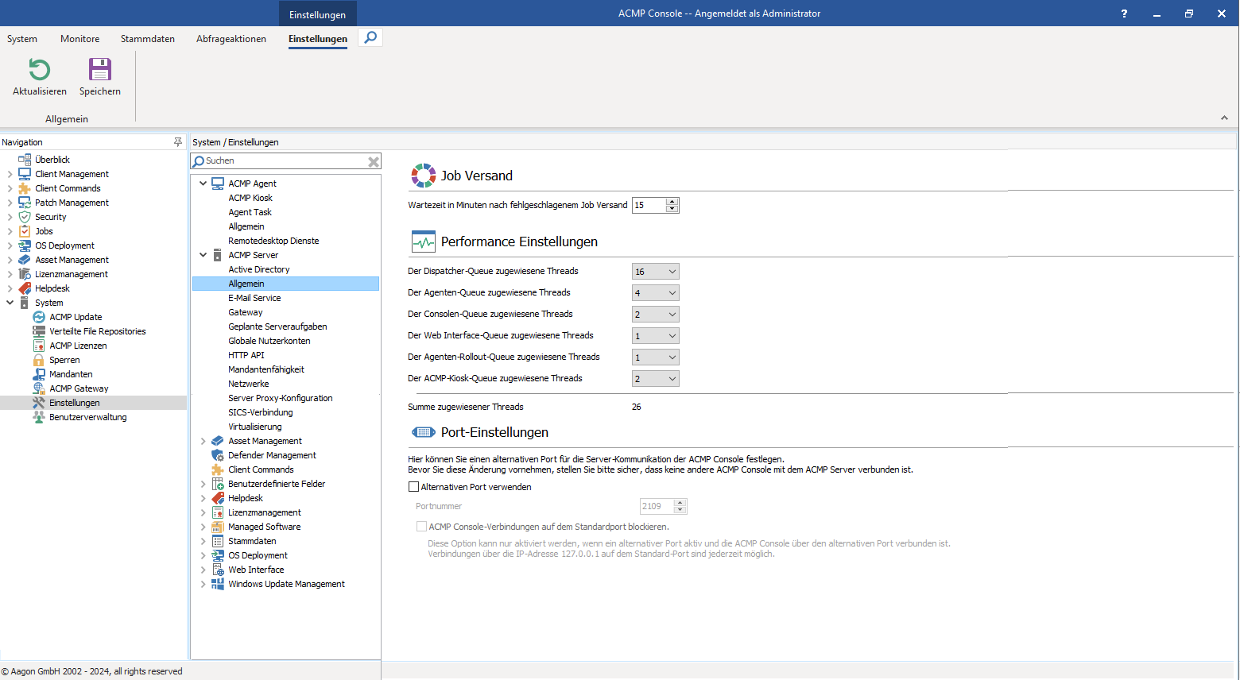Check ACMP Console-Verbindungen auf Standardport blockieren

click(x=421, y=526)
